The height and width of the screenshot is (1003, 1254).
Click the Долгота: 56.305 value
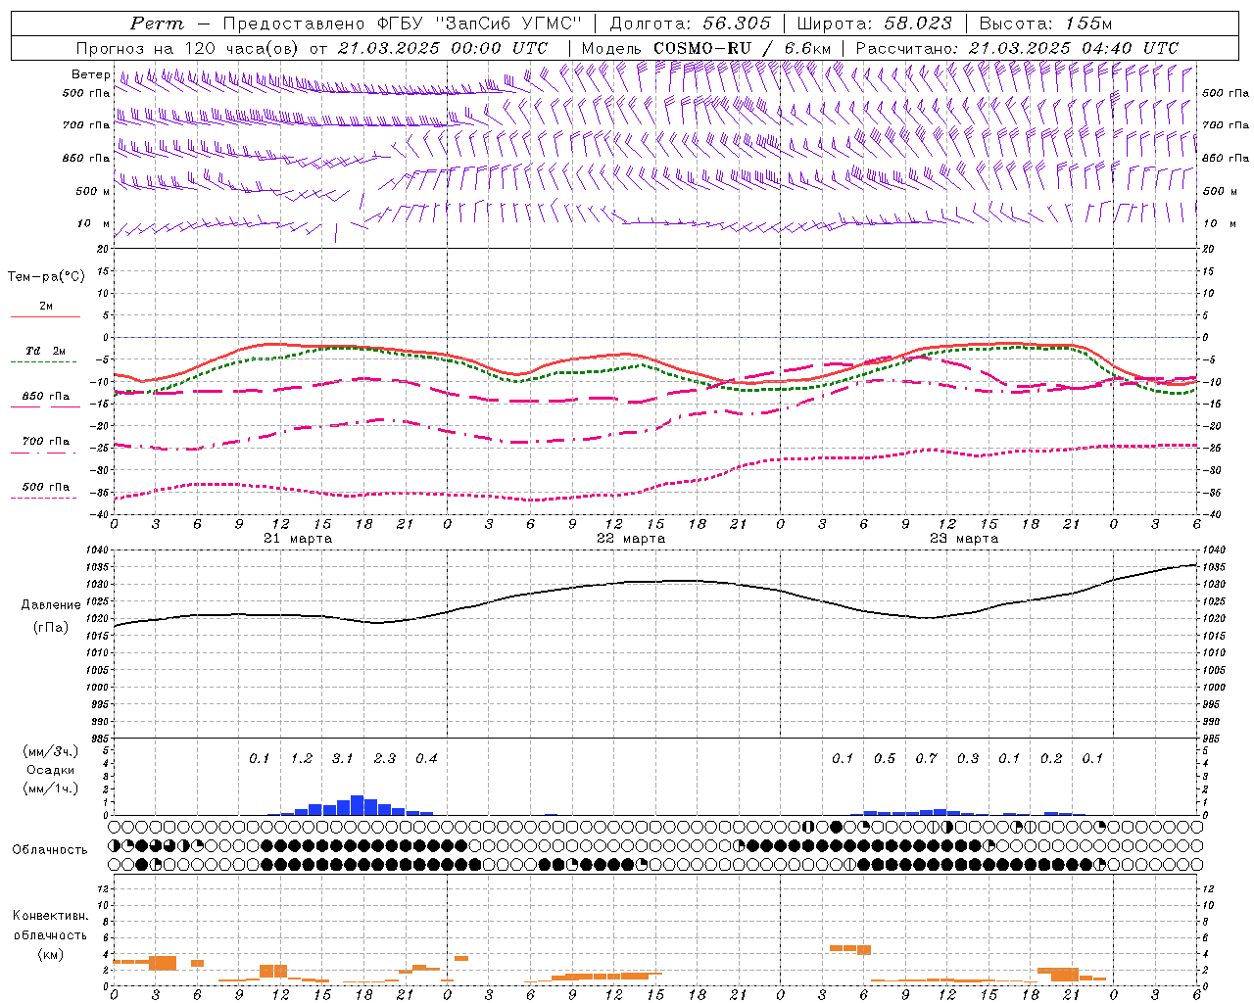(691, 24)
